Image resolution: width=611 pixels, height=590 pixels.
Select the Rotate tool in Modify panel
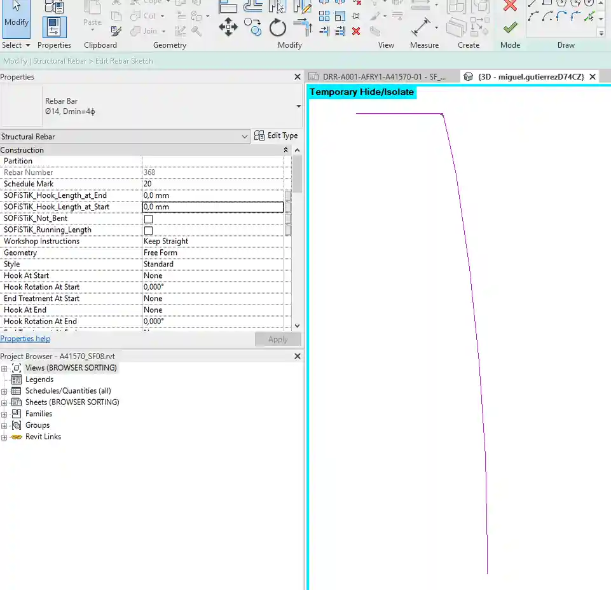(x=278, y=27)
